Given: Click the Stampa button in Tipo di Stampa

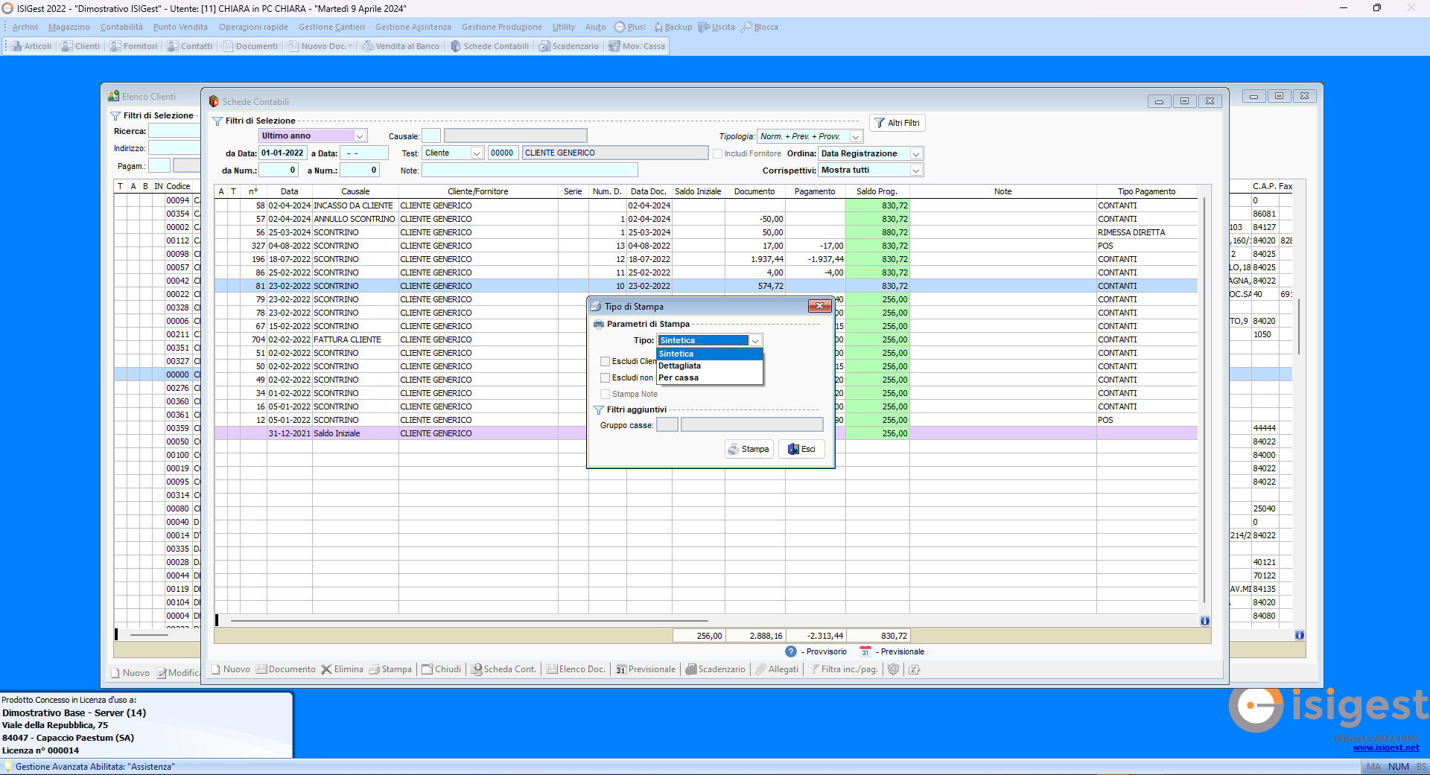Looking at the screenshot, I should point(749,449).
